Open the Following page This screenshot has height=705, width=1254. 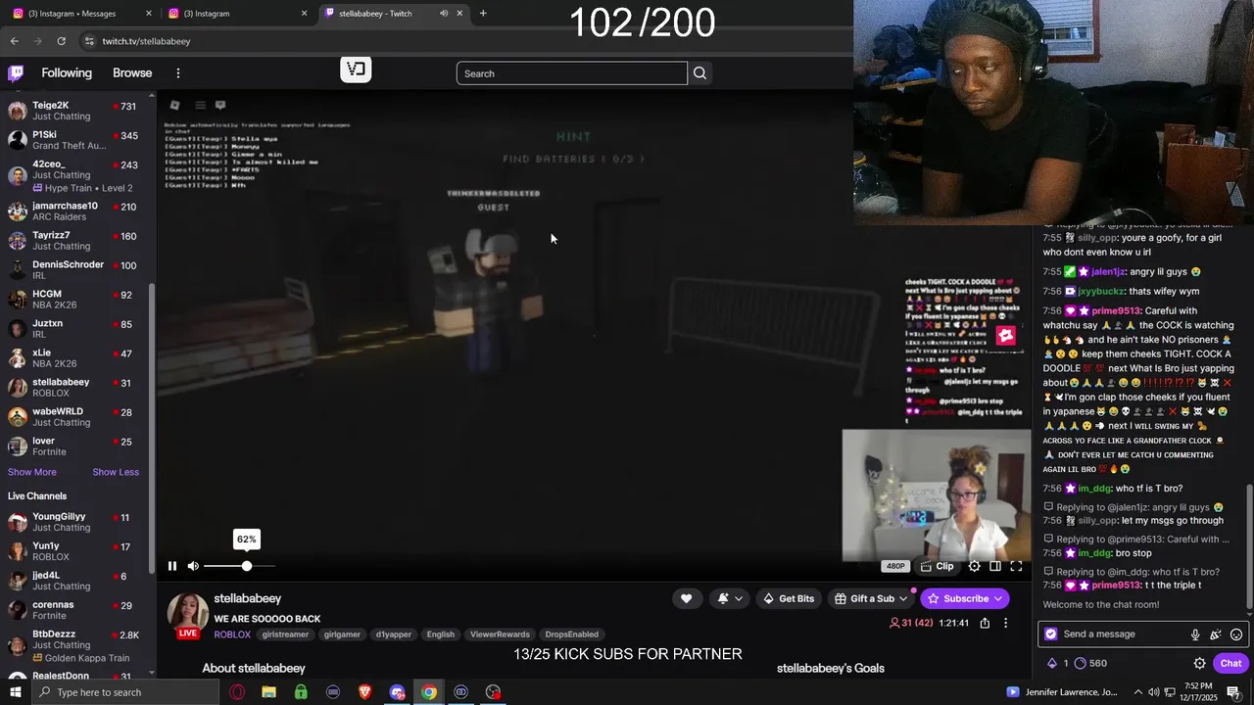click(67, 72)
